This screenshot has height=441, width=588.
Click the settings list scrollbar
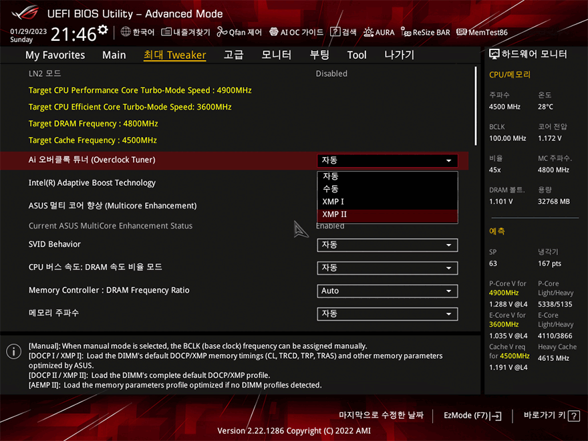pyautogui.click(x=476, y=106)
